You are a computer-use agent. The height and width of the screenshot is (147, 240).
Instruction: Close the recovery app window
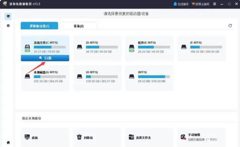236,4
